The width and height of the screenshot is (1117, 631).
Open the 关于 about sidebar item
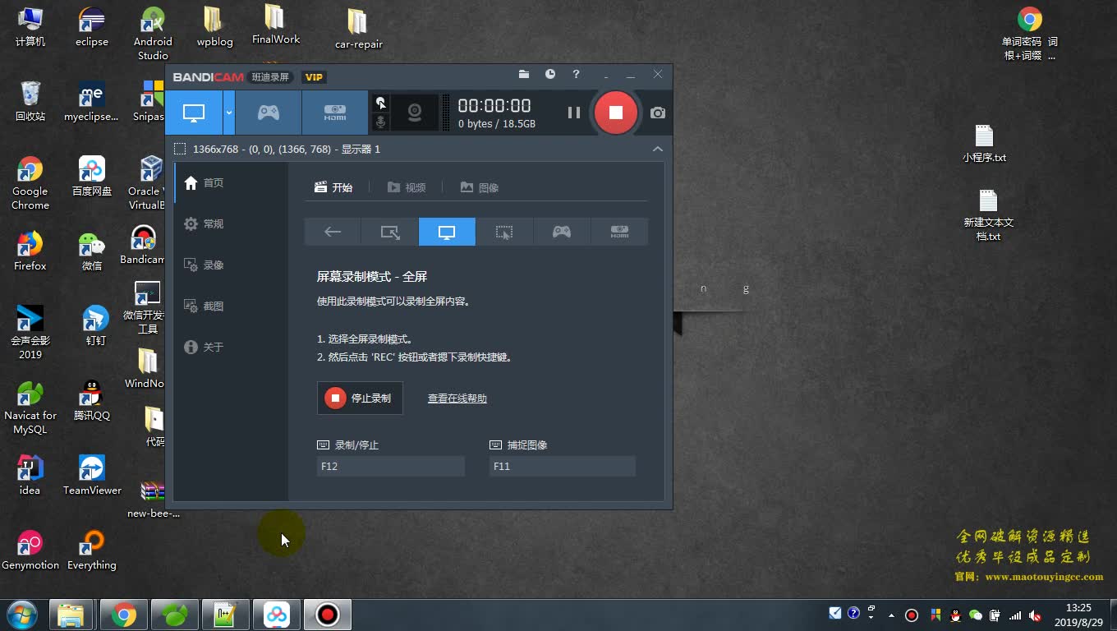coord(231,347)
